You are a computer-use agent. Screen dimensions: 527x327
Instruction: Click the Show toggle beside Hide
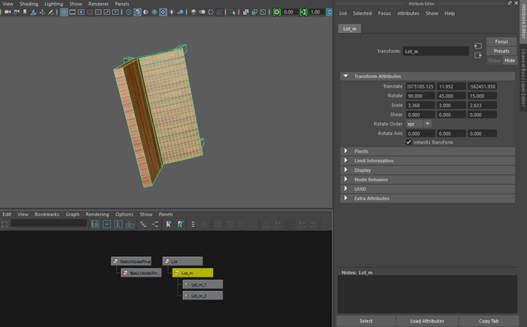pyautogui.click(x=493, y=60)
